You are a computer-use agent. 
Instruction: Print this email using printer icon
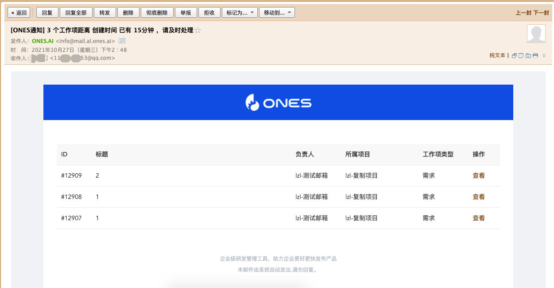pyautogui.click(x=535, y=55)
